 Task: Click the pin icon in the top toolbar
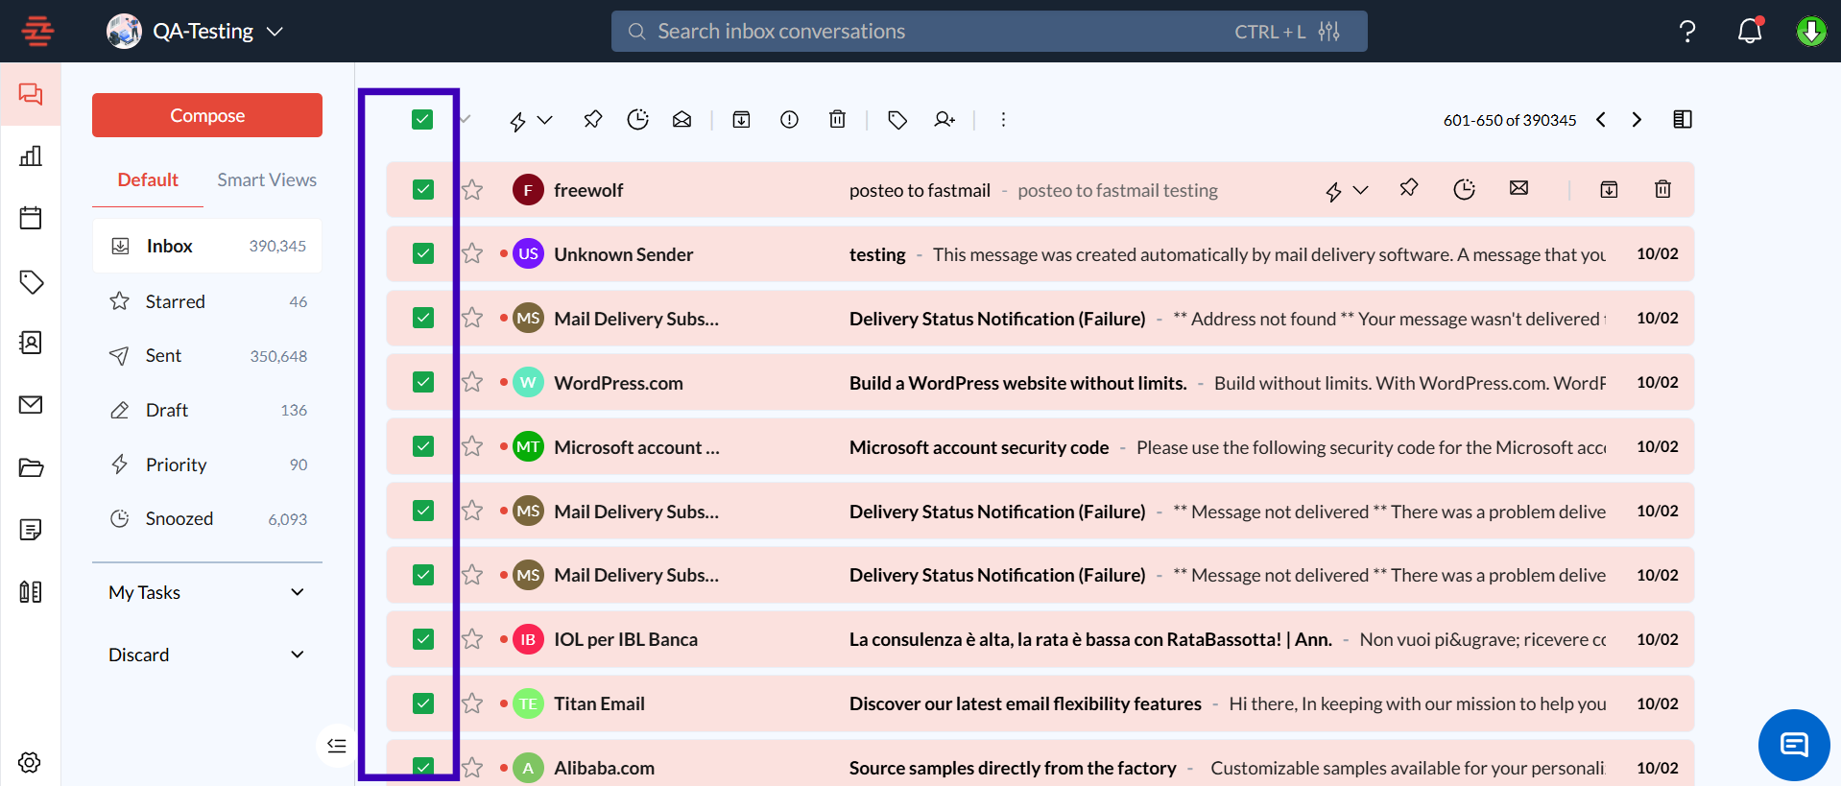tap(592, 119)
